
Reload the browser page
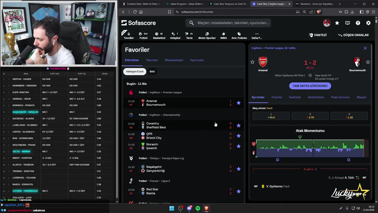[135, 12]
